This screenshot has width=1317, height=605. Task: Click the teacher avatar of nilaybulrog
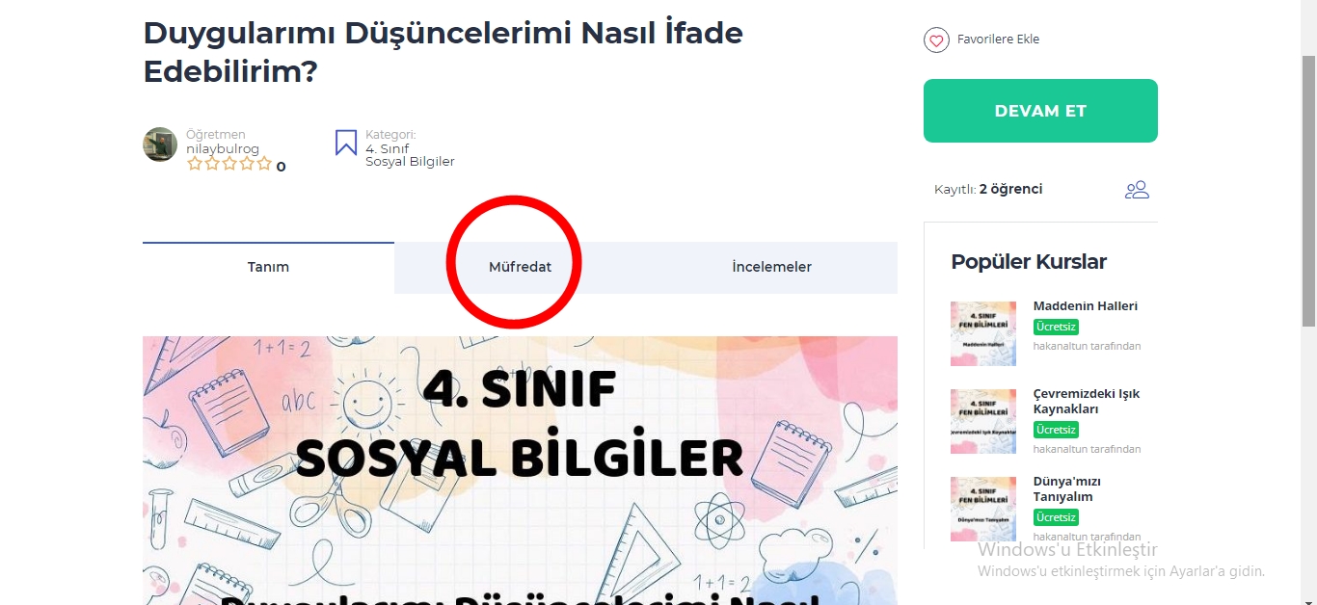[160, 145]
